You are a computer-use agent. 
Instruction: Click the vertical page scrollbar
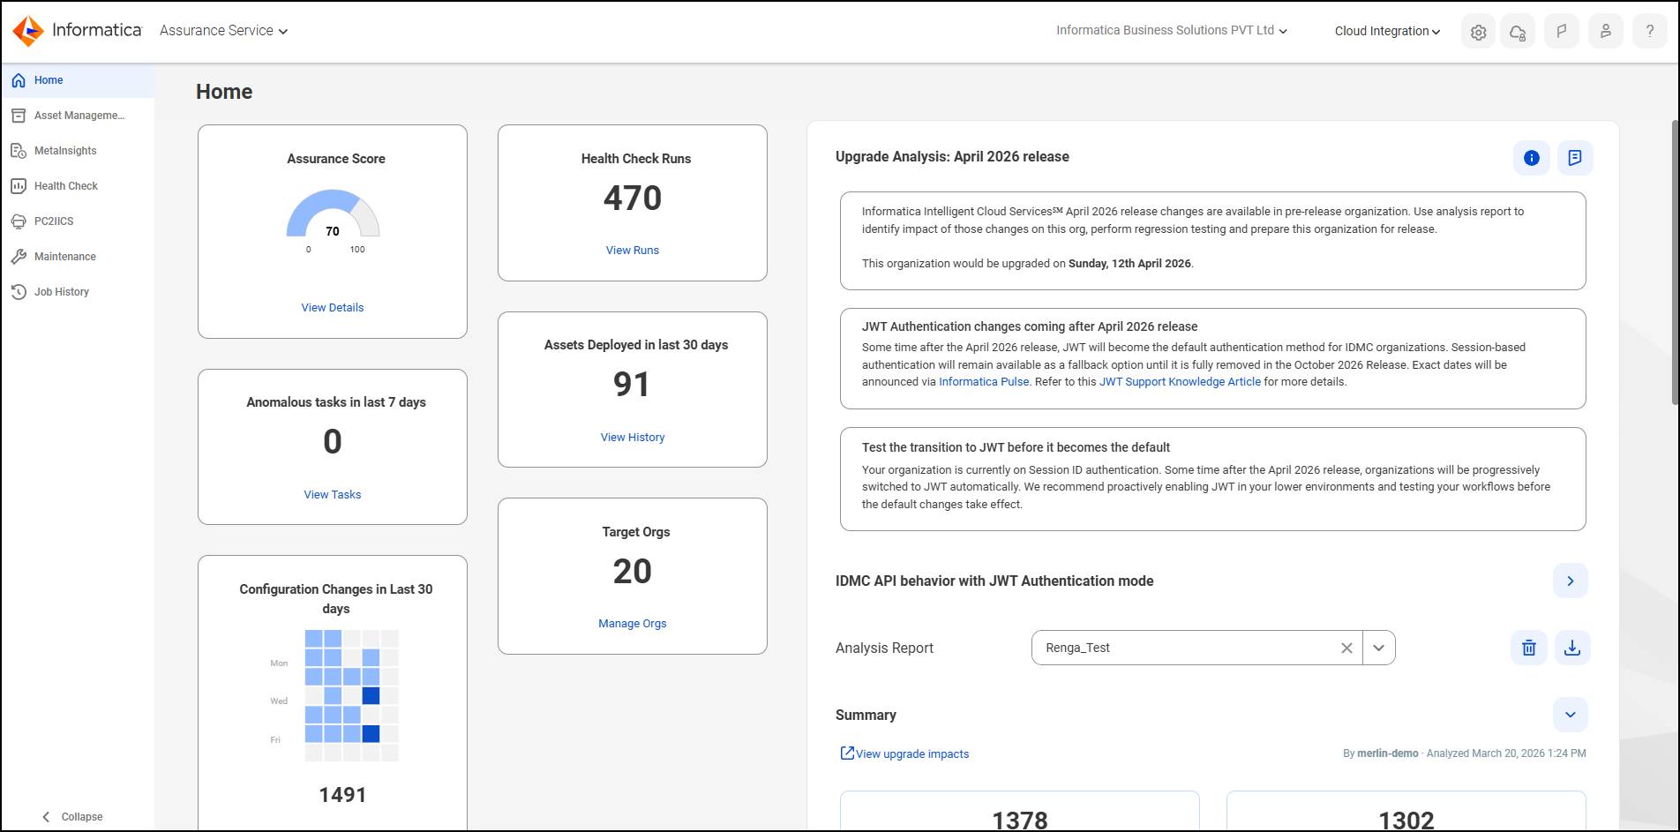point(1675,265)
